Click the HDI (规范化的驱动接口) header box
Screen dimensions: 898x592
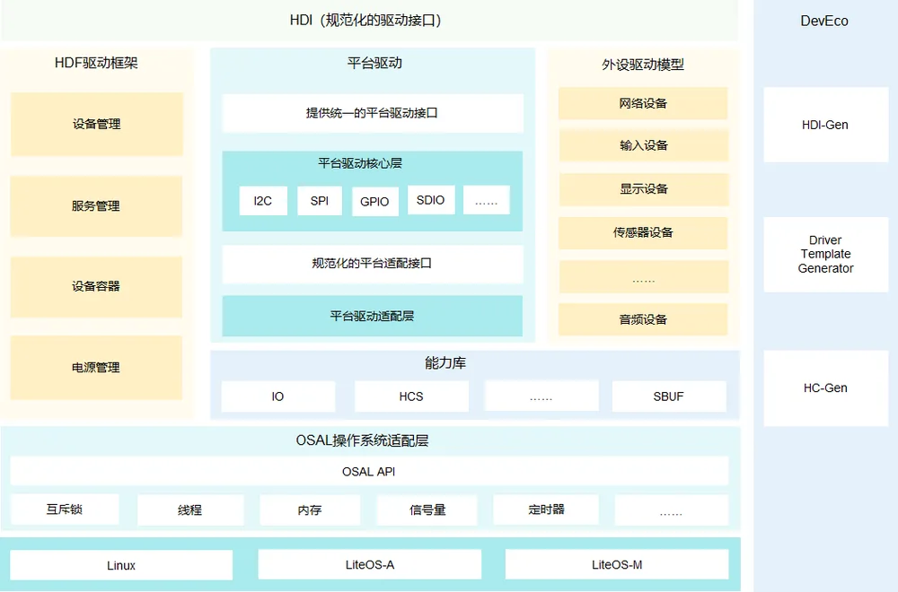coord(369,21)
